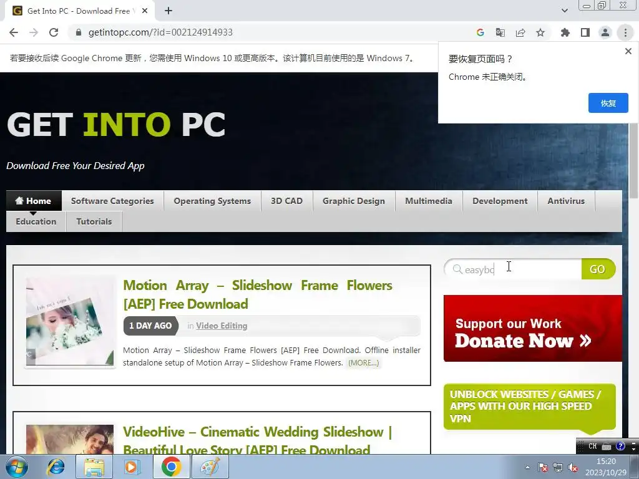The image size is (639, 479).
Task: Click the getintopc.com address bar URL
Action: tap(160, 32)
